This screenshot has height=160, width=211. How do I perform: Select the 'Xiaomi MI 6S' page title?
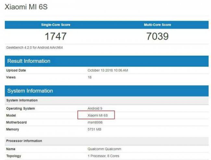(x=26, y=7)
